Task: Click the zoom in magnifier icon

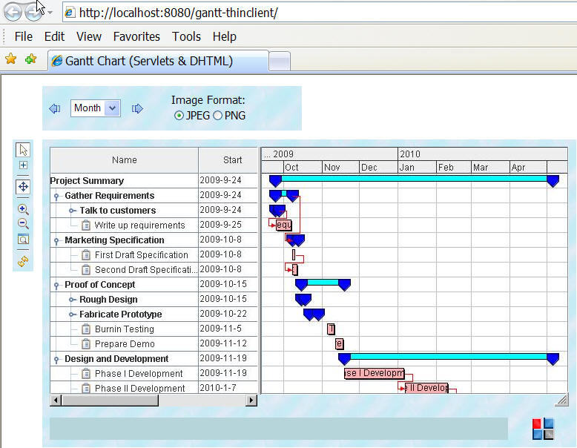Action: click(x=23, y=210)
